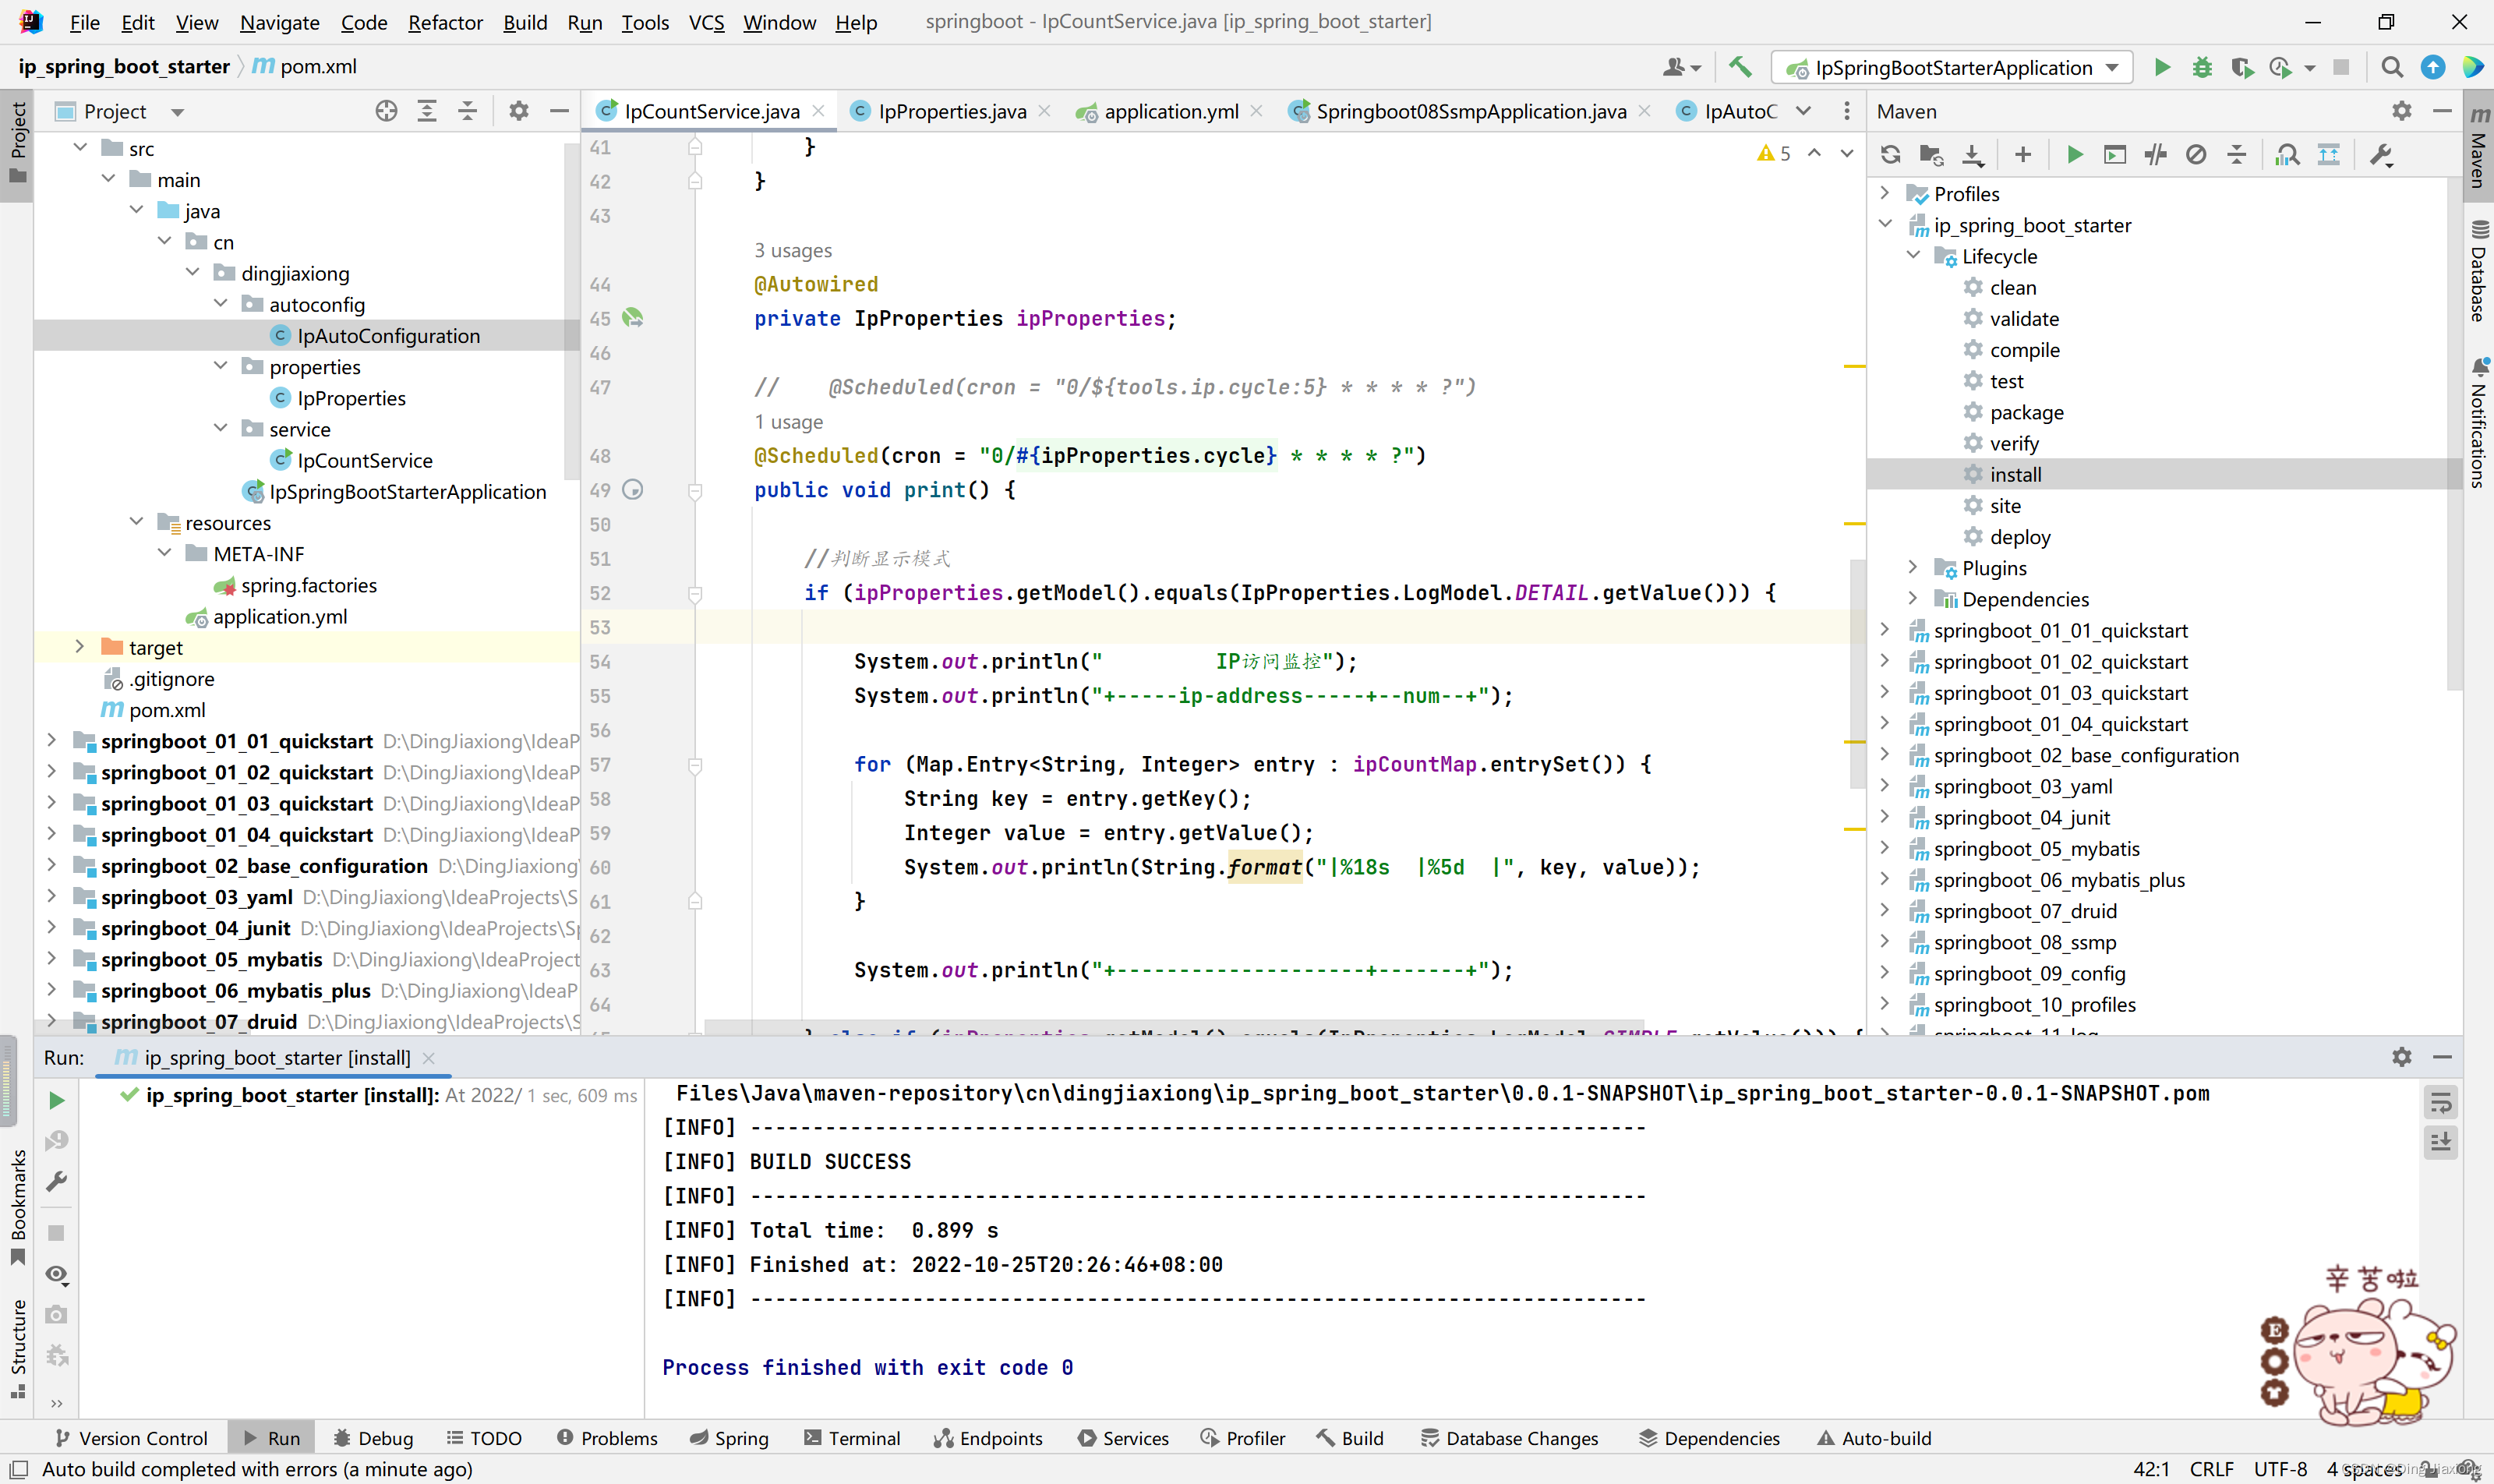Execute Maven Goal icon in Maven panel
This screenshot has height=1484, width=2494.
tap(2115, 155)
